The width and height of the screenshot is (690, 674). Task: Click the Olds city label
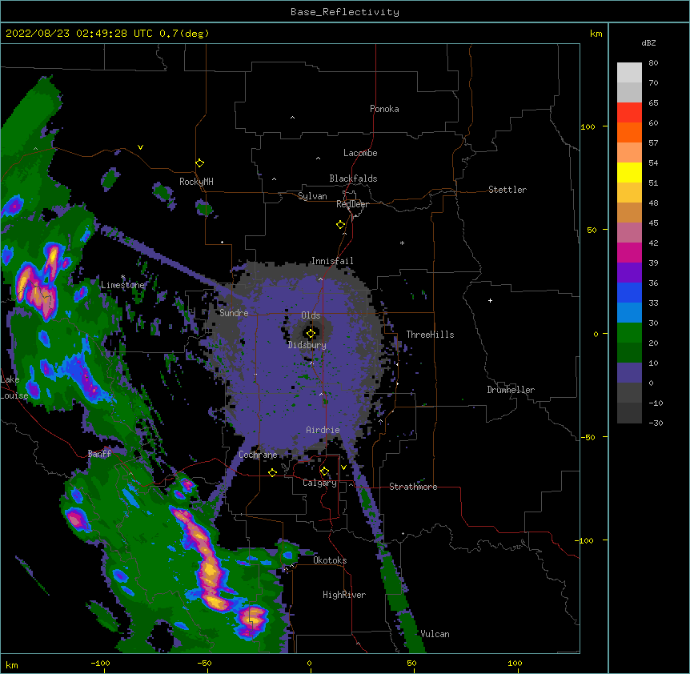[311, 315]
